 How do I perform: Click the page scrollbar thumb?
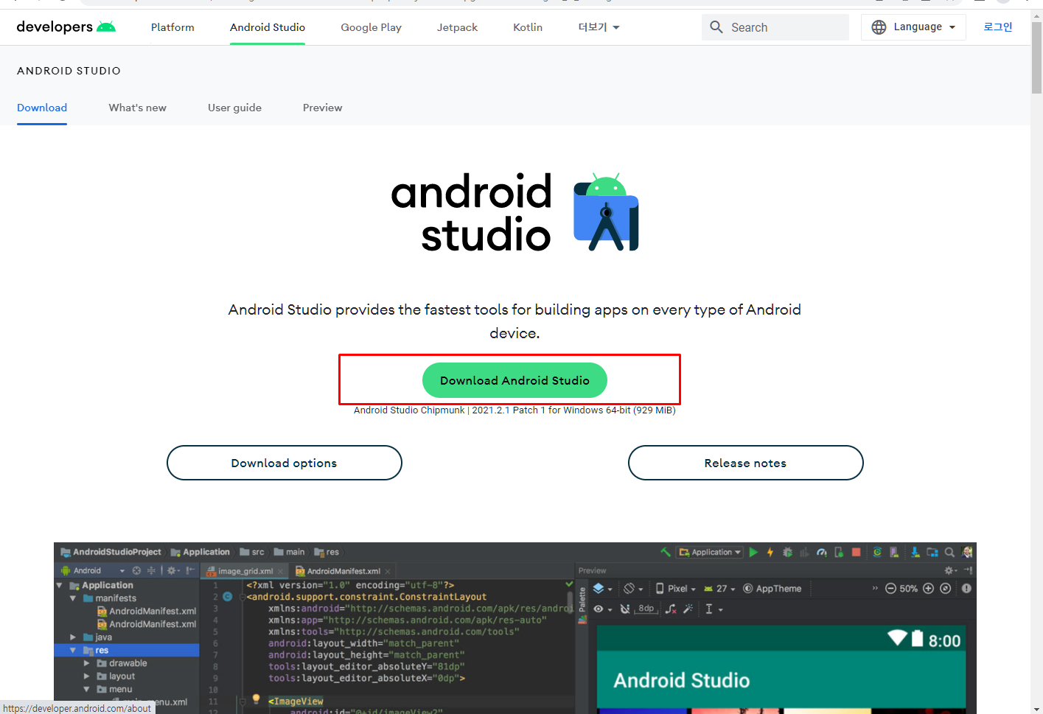(1036, 57)
